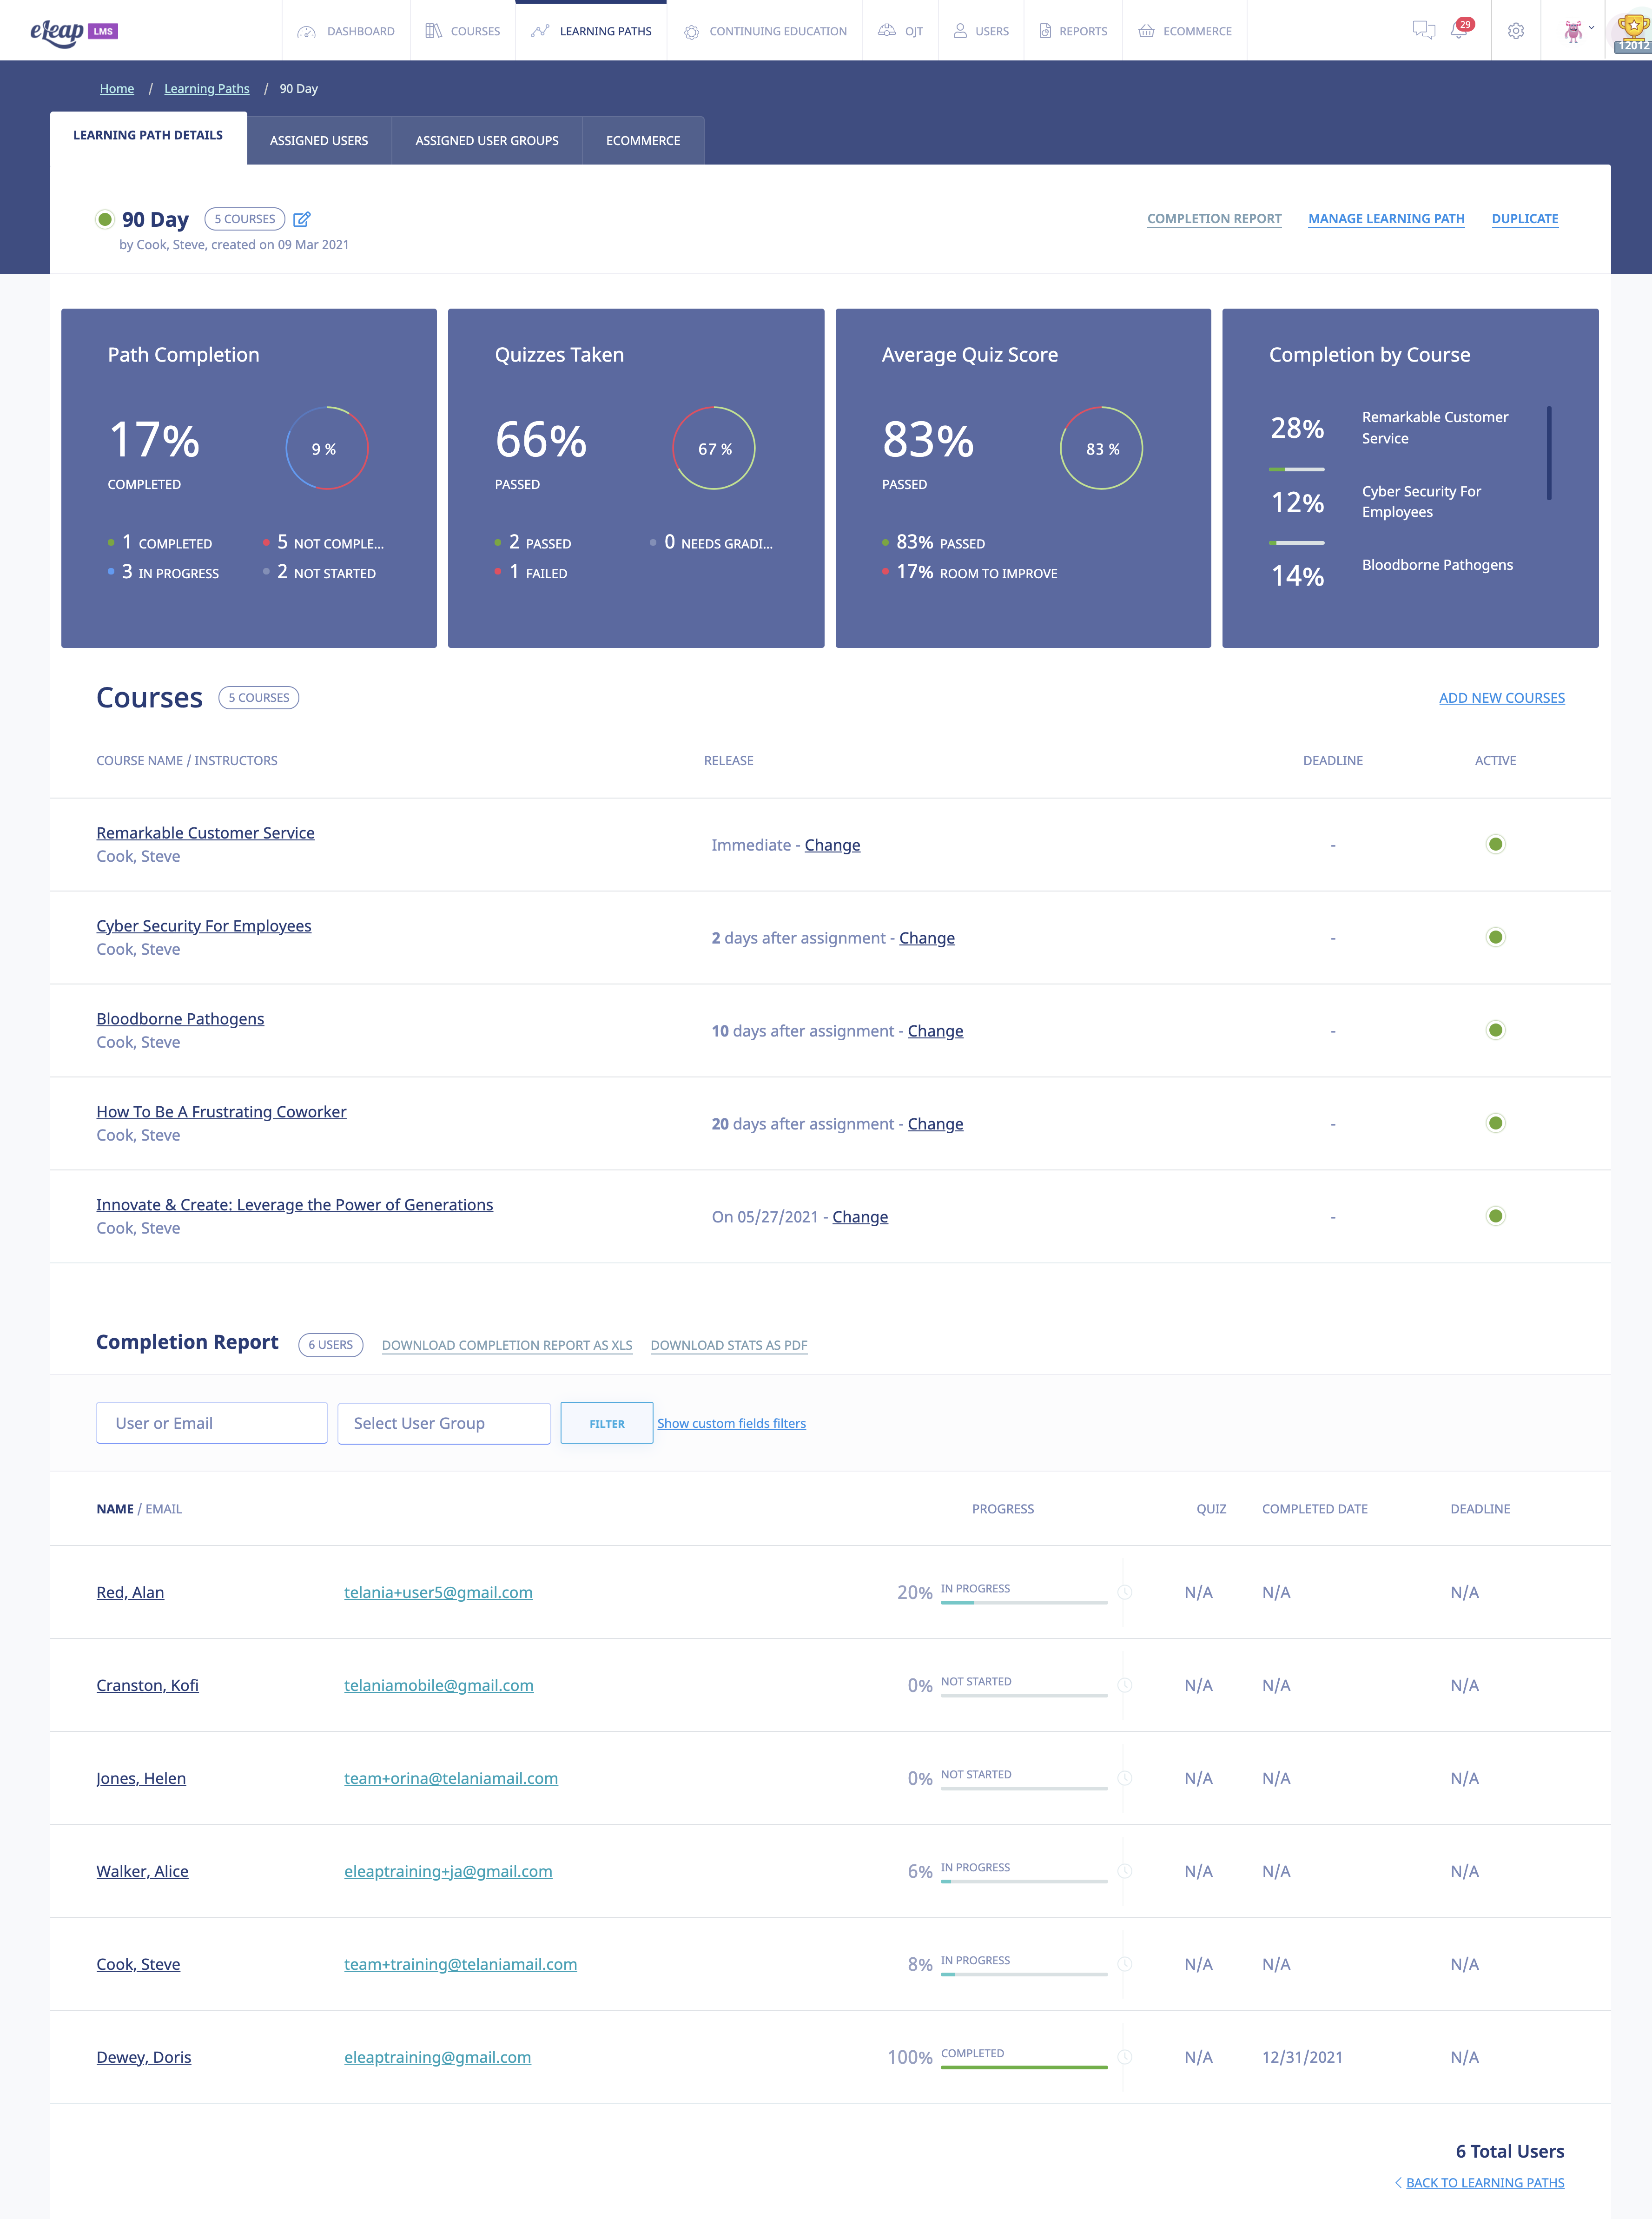Switch to the Assigned Users tab
Viewport: 1652px width, 2219px height.
(x=319, y=141)
